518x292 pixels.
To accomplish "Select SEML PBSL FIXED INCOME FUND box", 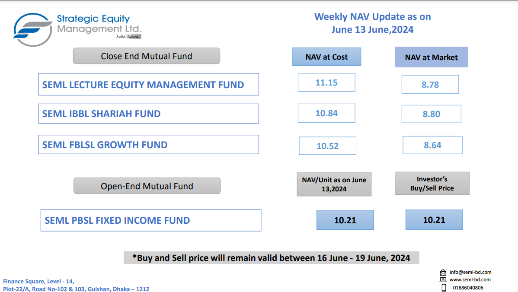I will [151, 220].
